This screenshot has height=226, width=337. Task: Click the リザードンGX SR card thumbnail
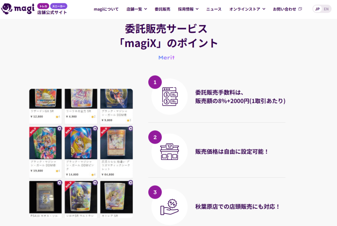(45, 99)
